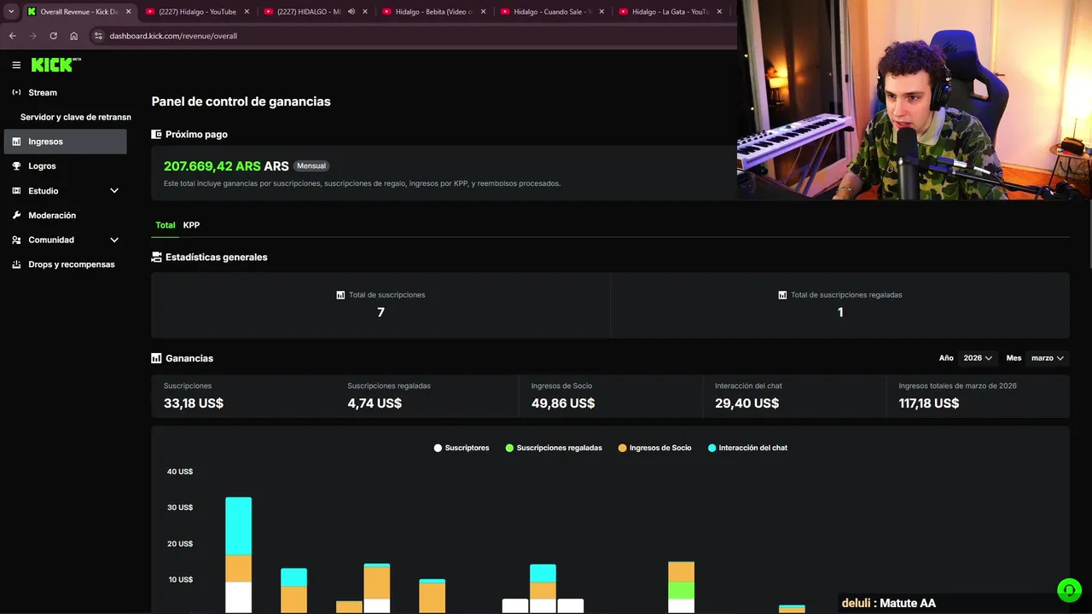This screenshot has height=614, width=1092.
Task: Close the Hidalgo - YouTube tab
Action: click(x=247, y=12)
